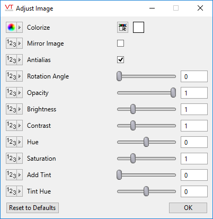This screenshot has height=219, width=213.
Task: Enable the Mirror Image checkbox
Action: pyautogui.click(x=120, y=43)
